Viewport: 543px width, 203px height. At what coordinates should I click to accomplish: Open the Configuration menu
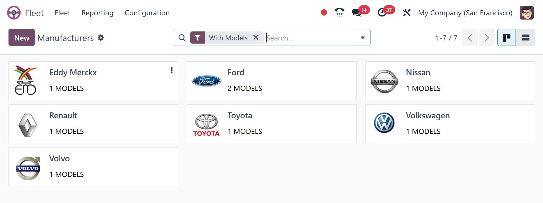[147, 13]
